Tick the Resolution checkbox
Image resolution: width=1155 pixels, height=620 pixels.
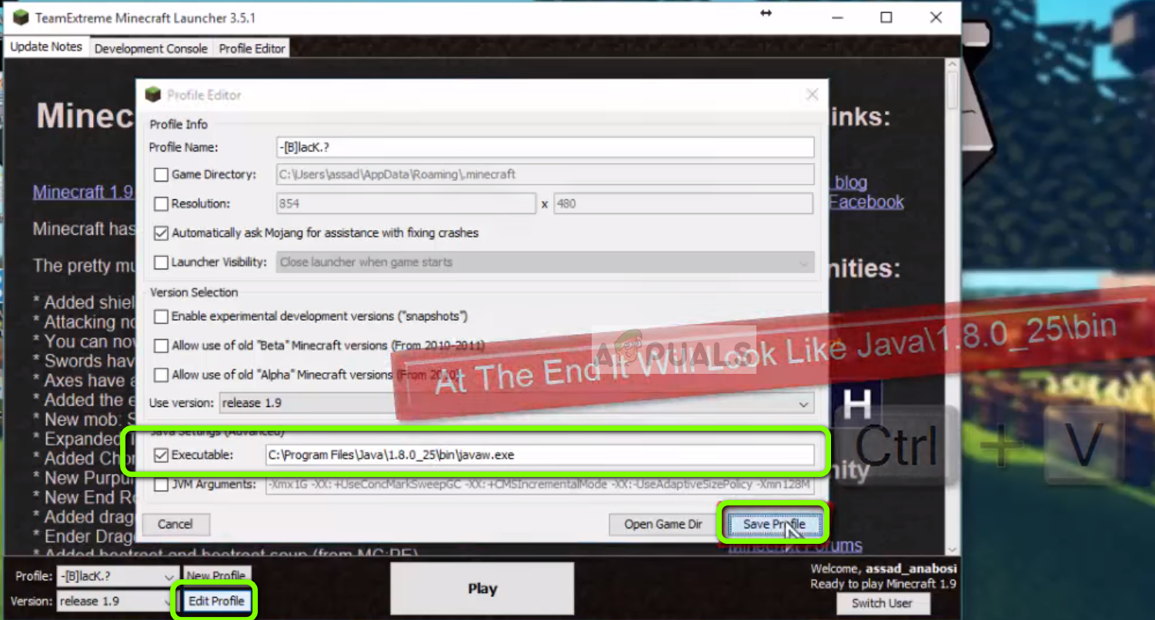coord(161,204)
